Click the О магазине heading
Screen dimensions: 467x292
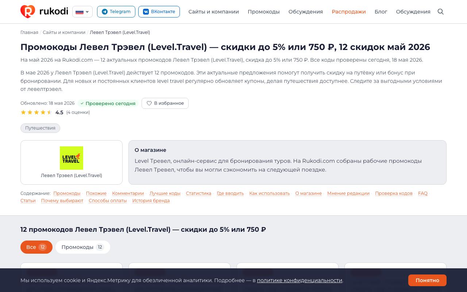point(150,150)
